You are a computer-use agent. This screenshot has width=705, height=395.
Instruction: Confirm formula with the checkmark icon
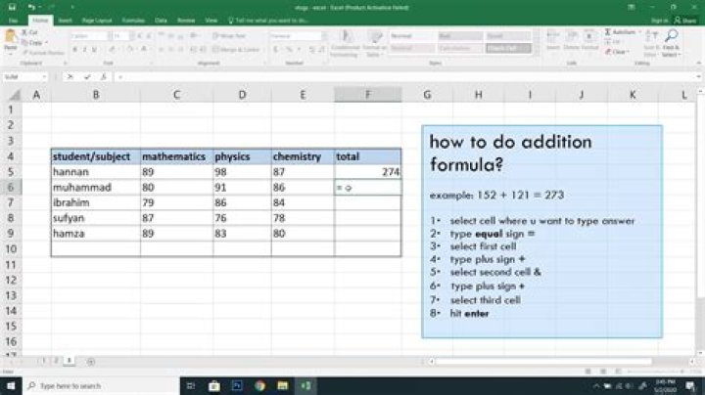coord(89,76)
